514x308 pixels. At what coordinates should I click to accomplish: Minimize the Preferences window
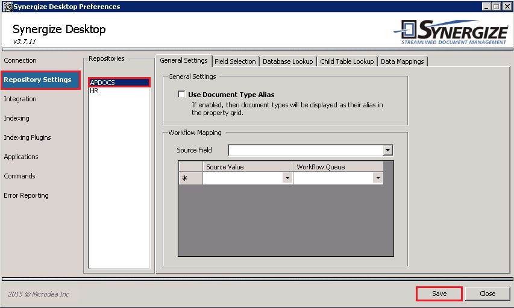coord(486,6)
